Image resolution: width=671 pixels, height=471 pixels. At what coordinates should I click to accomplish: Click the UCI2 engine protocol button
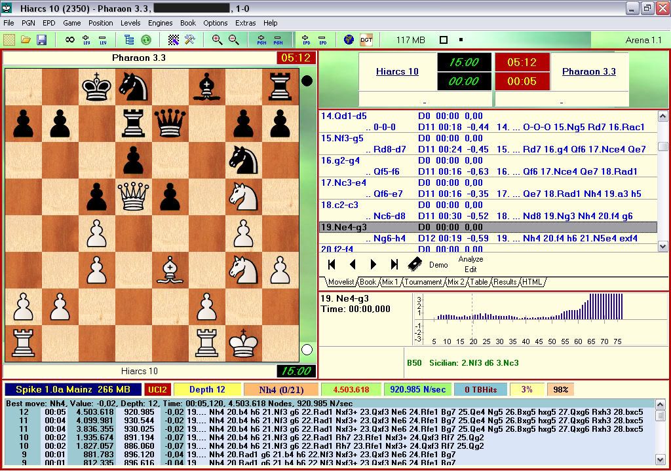[x=157, y=389]
